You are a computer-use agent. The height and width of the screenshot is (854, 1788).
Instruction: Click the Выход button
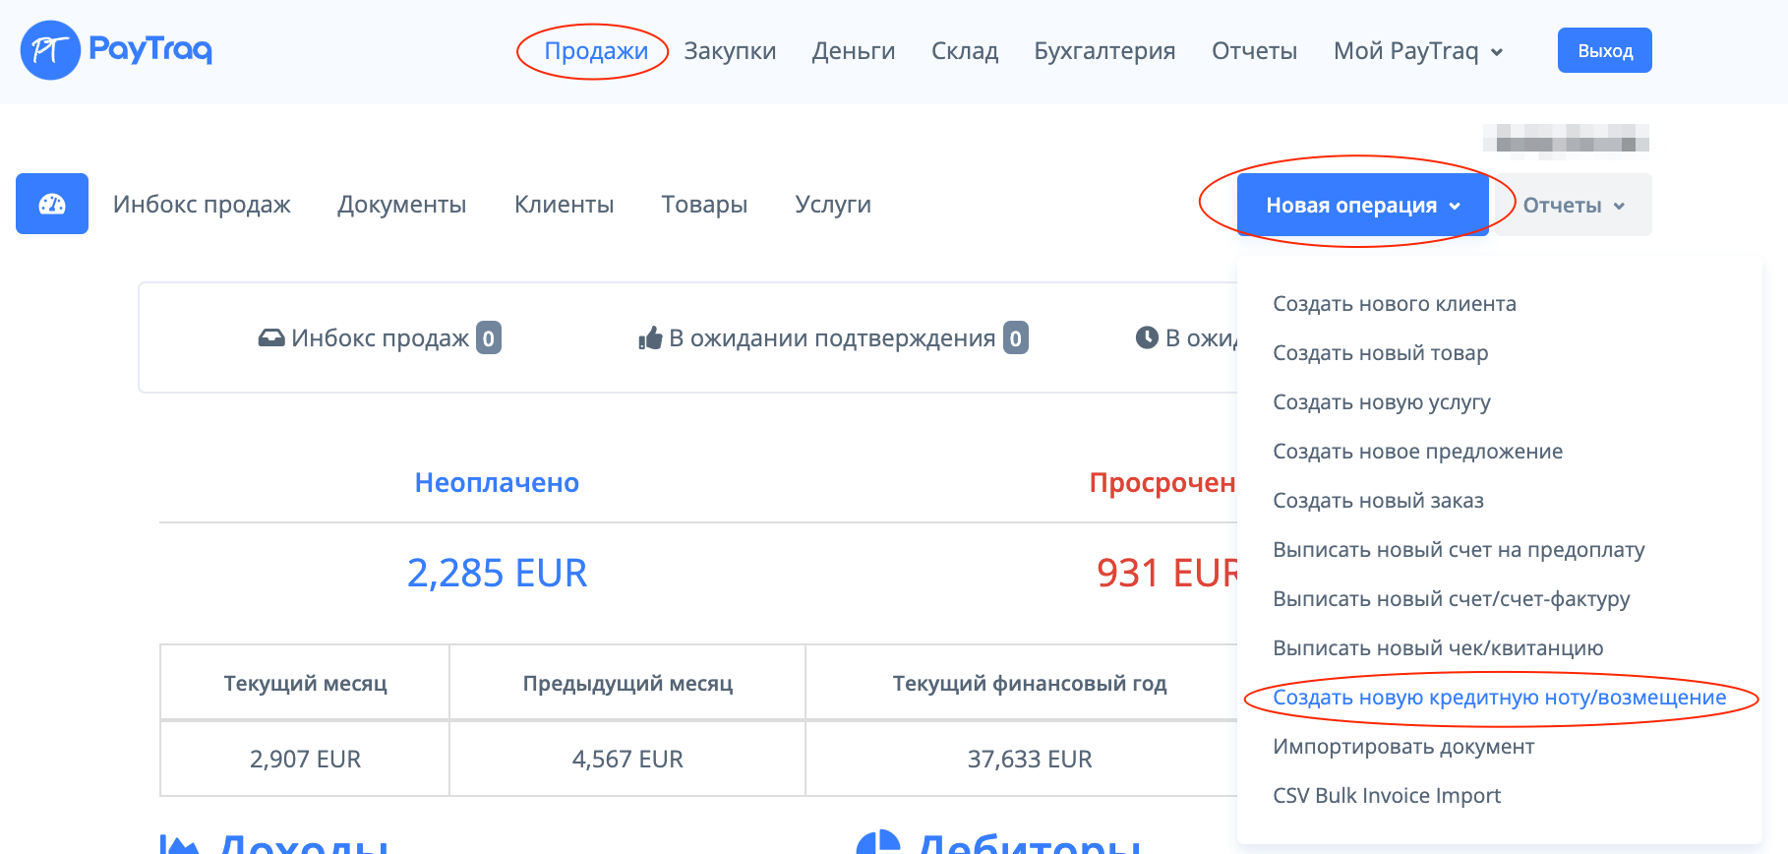tap(1604, 51)
